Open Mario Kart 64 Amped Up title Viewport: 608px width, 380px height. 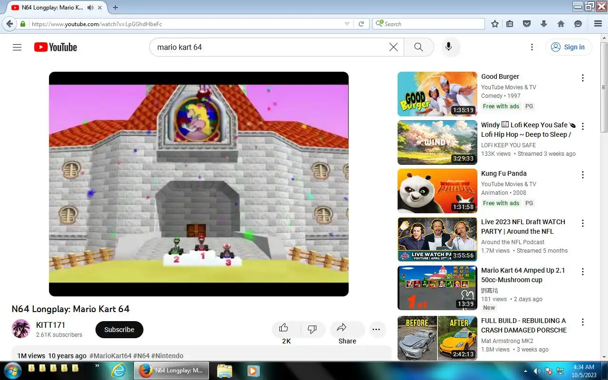click(523, 275)
